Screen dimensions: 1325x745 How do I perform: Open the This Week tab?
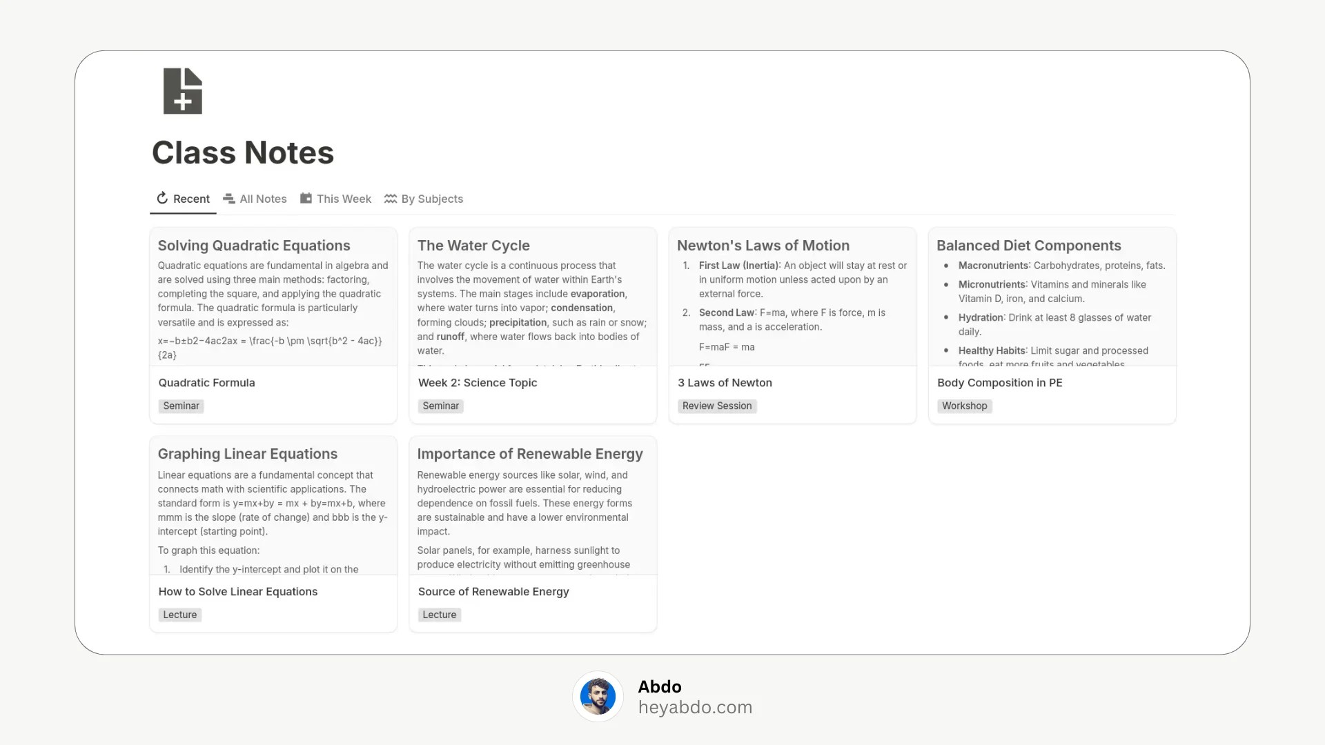pyautogui.click(x=335, y=199)
